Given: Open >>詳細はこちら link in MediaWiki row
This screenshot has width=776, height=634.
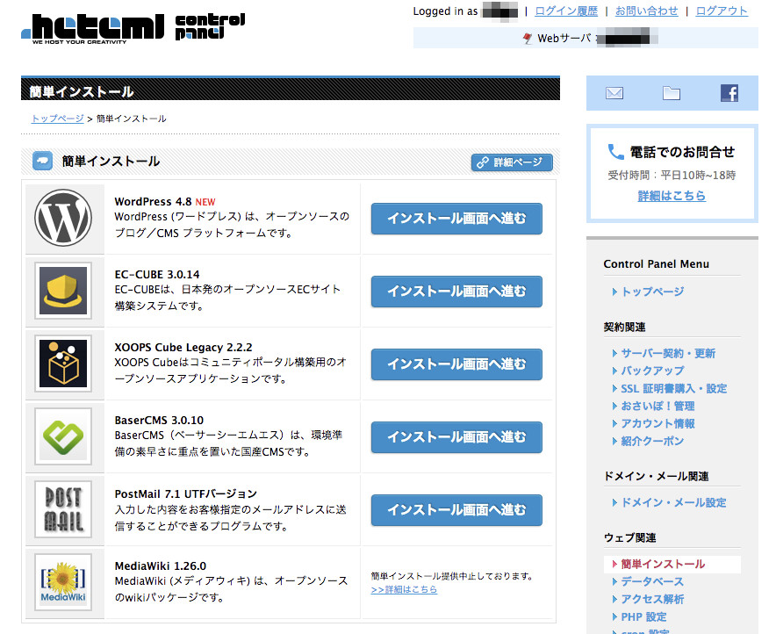Looking at the screenshot, I should coord(404,589).
